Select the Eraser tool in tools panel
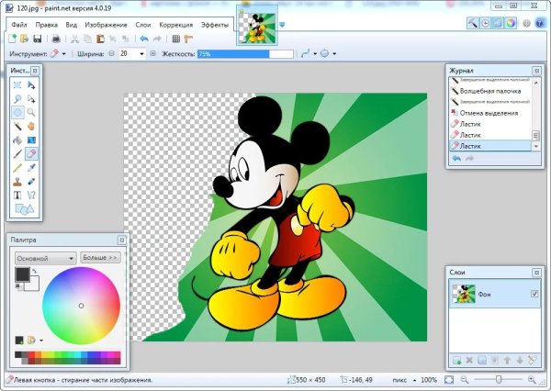This screenshot has width=551, height=391. click(x=31, y=153)
